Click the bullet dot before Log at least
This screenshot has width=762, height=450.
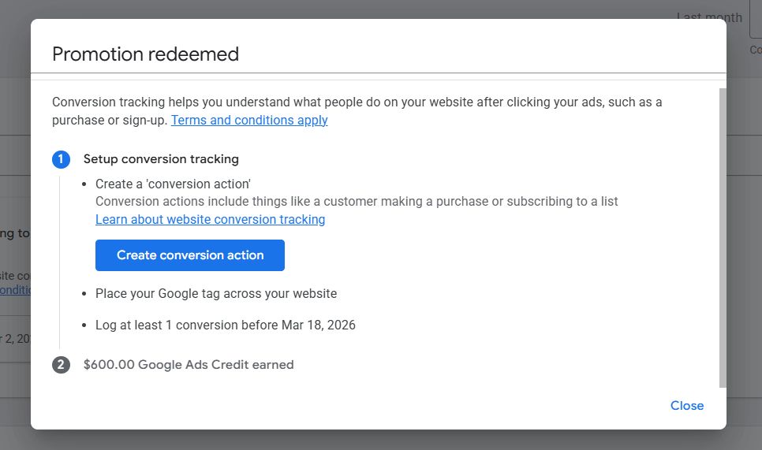tap(85, 325)
